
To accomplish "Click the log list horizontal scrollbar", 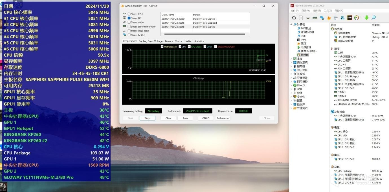I will pyautogui.click(x=205, y=35).
